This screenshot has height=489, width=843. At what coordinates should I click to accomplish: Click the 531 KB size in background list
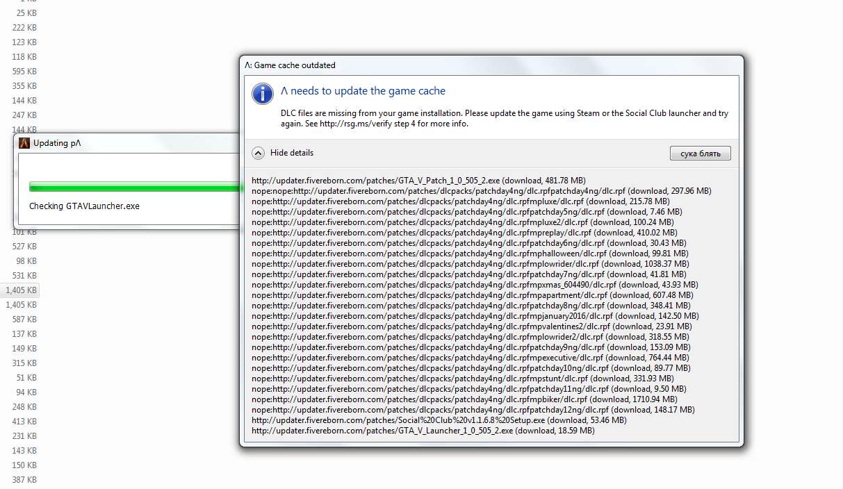(x=24, y=276)
